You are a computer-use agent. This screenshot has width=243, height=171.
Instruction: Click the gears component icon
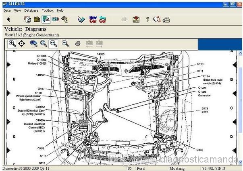pos(65,19)
